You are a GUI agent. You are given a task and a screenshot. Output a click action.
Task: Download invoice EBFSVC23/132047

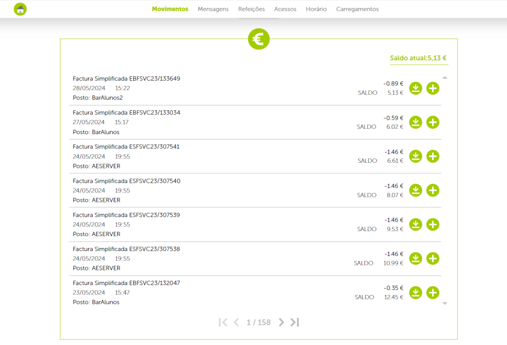416,293
